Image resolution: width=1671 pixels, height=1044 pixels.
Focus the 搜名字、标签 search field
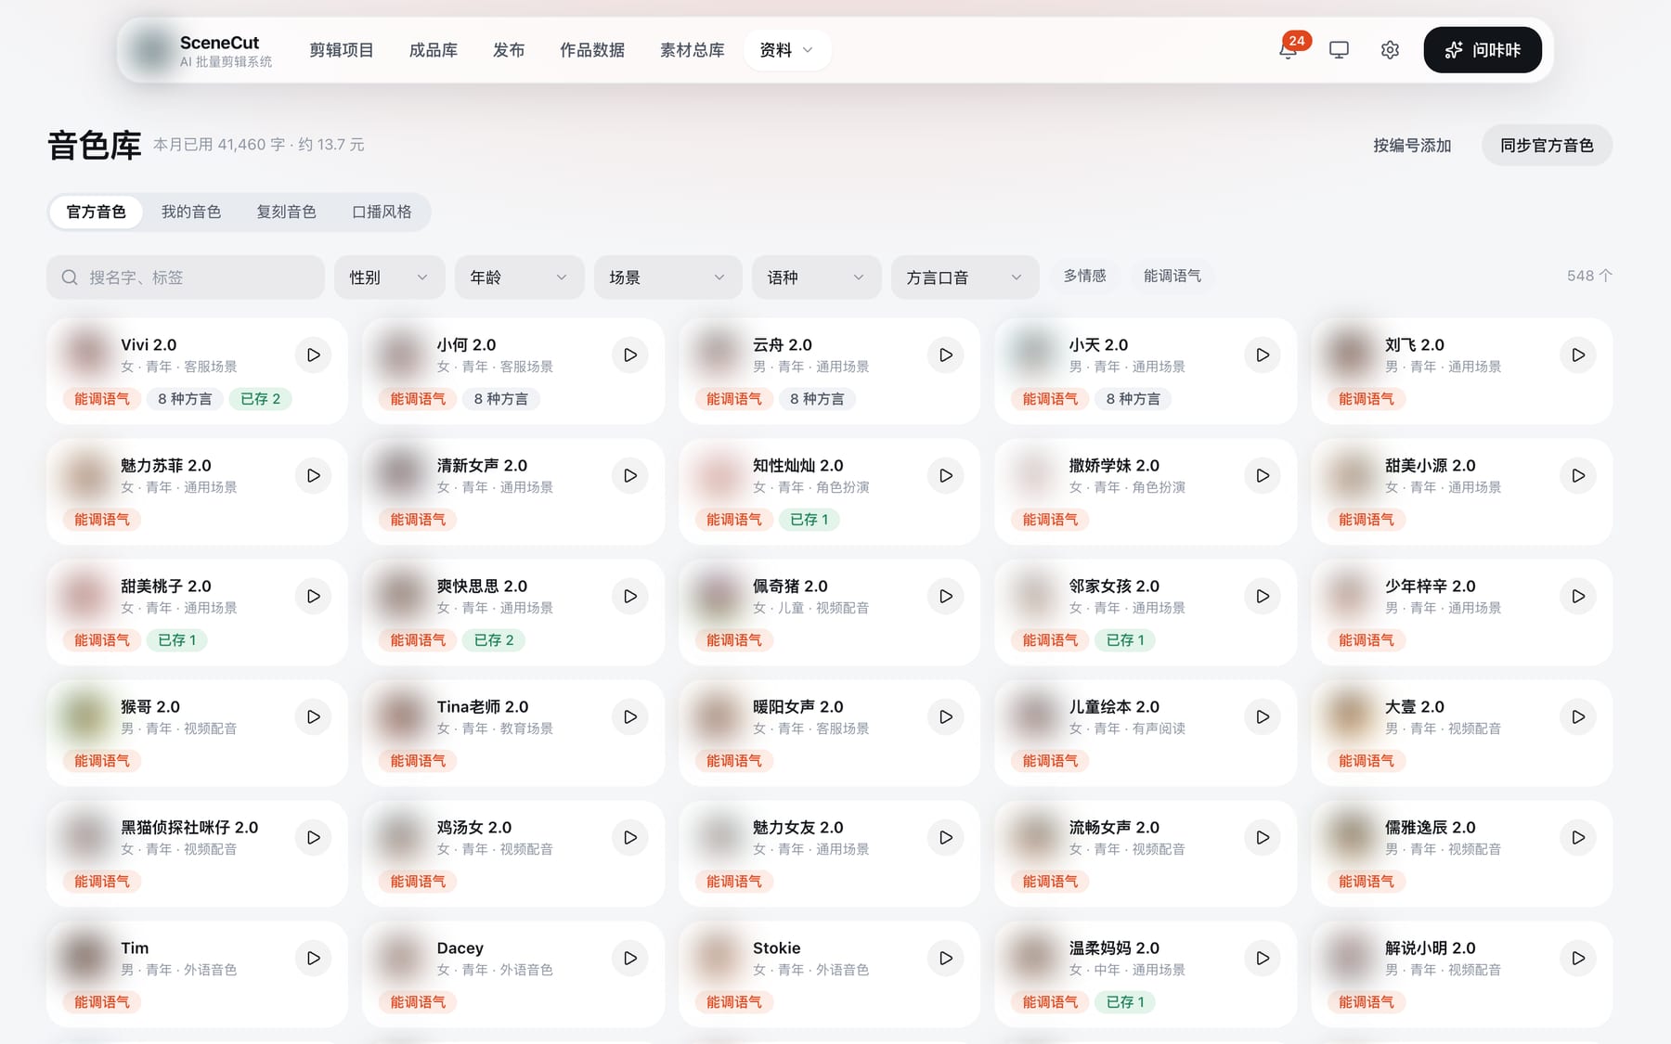[186, 277]
